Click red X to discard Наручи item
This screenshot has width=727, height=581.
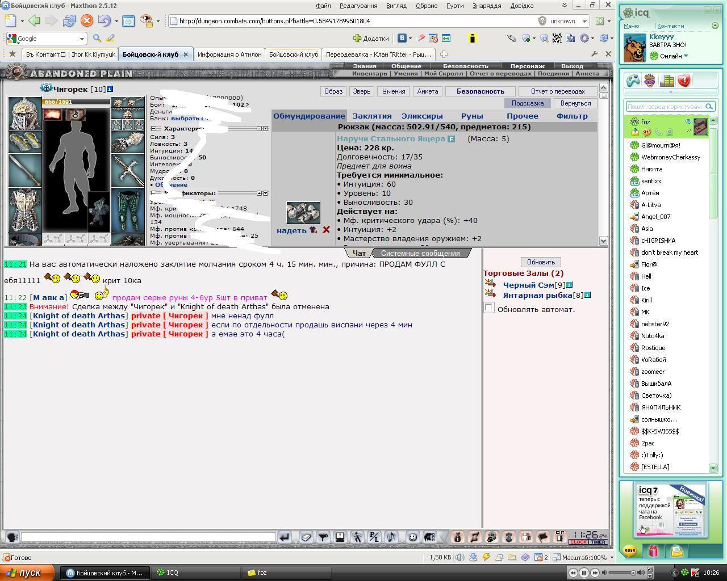click(326, 230)
